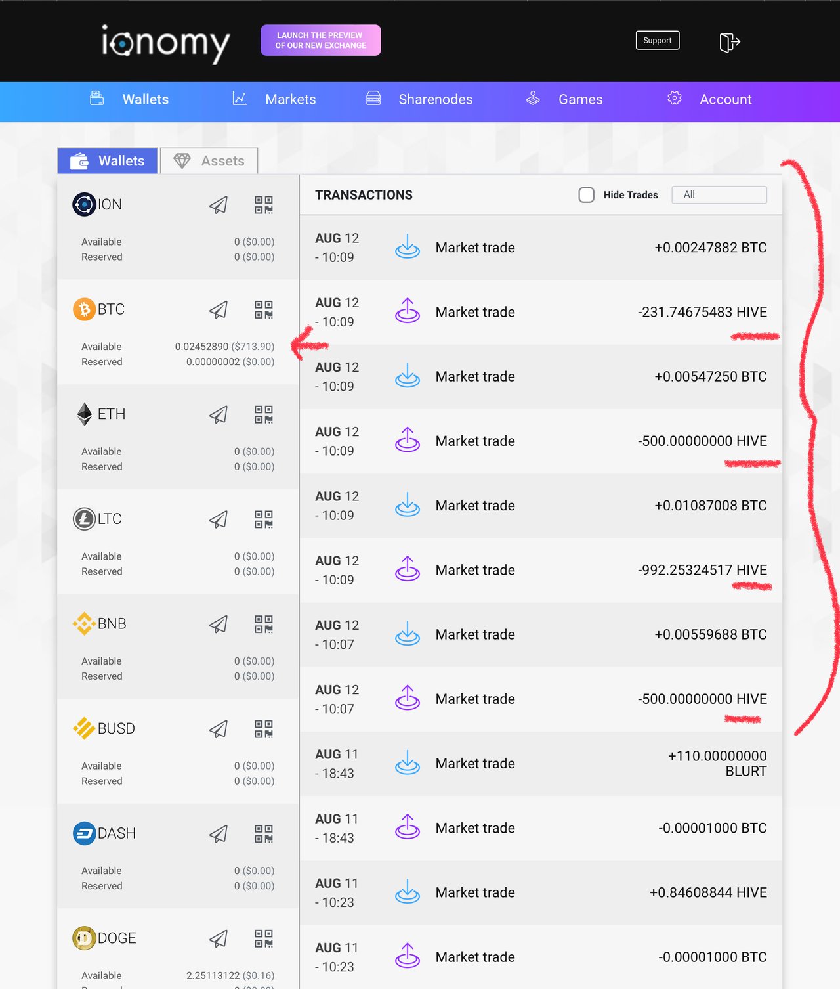Click the Bitcoin coin logo
This screenshot has height=989, width=840.
(x=84, y=309)
